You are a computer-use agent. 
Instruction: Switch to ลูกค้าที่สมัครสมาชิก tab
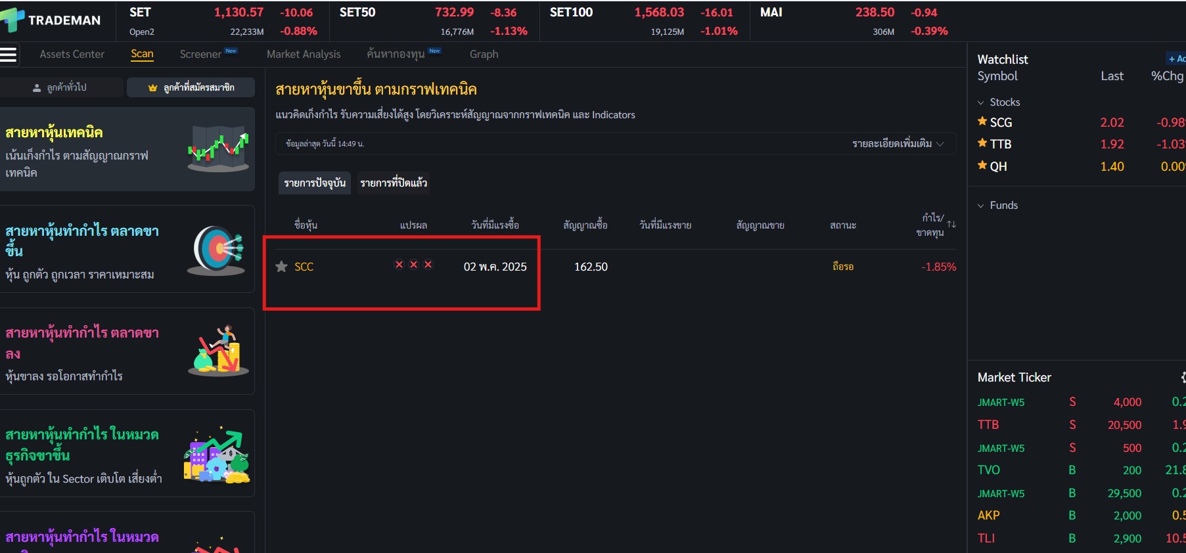191,87
